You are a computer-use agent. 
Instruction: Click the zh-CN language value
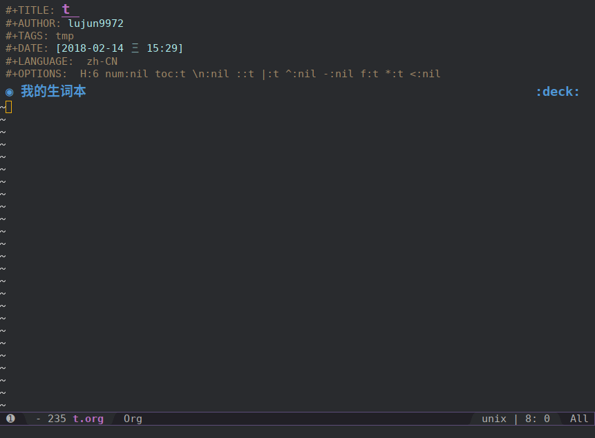102,61
